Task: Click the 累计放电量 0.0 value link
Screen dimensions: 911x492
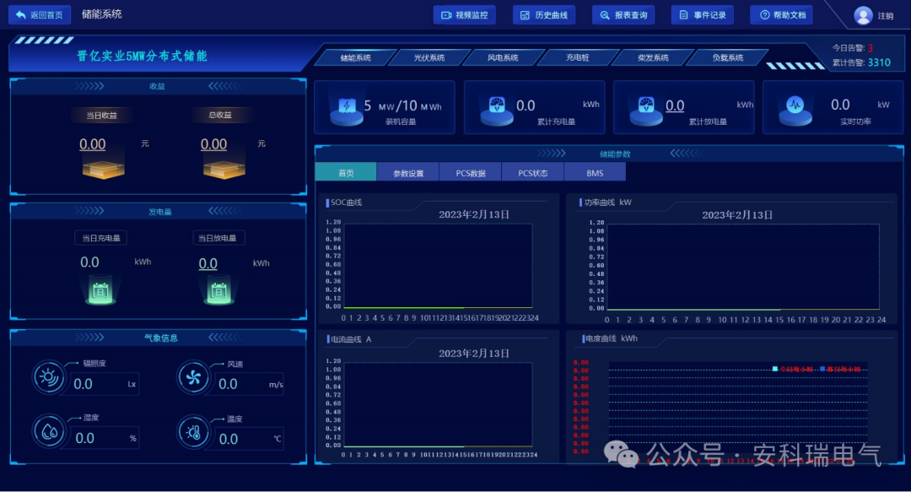Action: point(675,105)
